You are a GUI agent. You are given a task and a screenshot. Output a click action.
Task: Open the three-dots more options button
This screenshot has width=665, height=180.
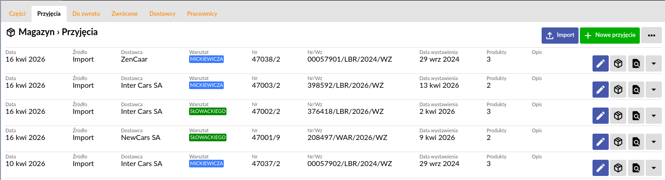pos(651,35)
